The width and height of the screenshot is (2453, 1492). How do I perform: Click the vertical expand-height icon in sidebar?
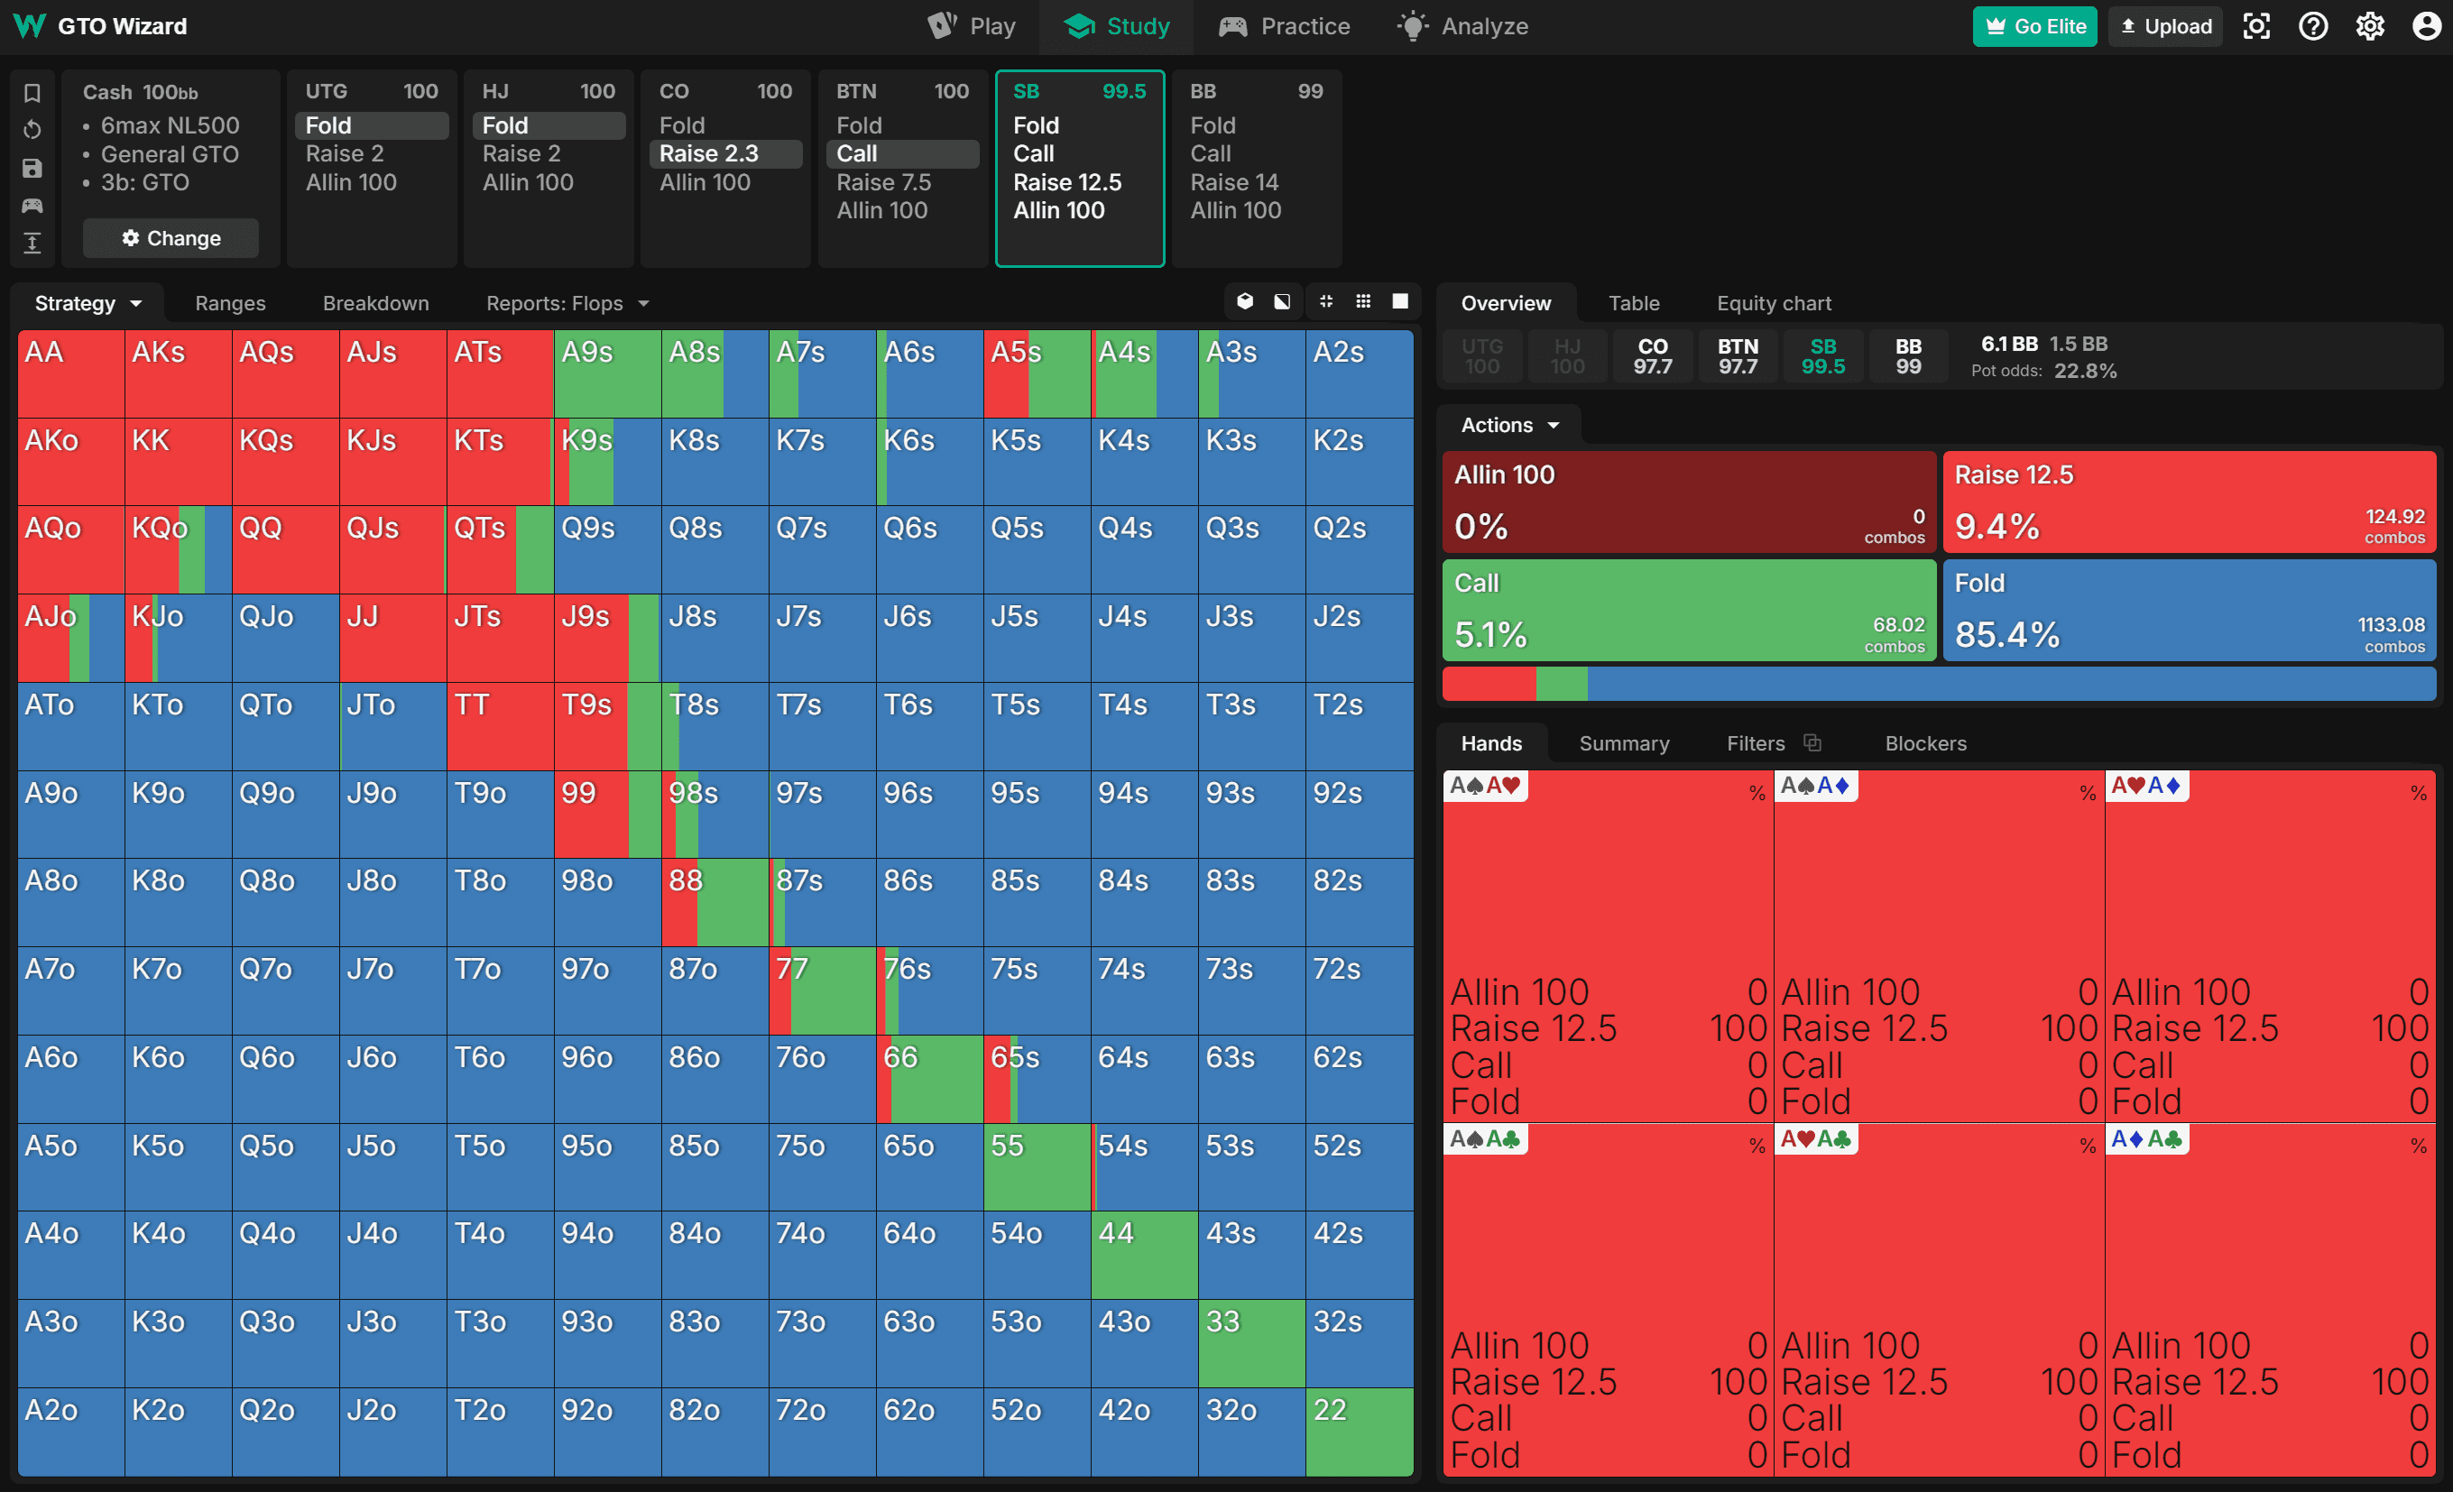[x=32, y=243]
